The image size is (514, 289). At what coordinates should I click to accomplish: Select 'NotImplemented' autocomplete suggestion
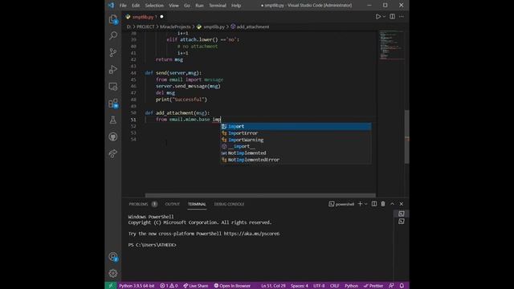tap(296, 153)
